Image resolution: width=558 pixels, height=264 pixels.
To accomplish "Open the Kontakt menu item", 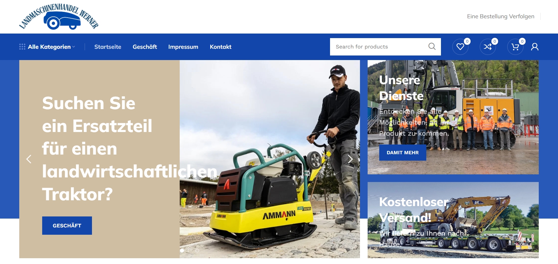I will click(221, 47).
